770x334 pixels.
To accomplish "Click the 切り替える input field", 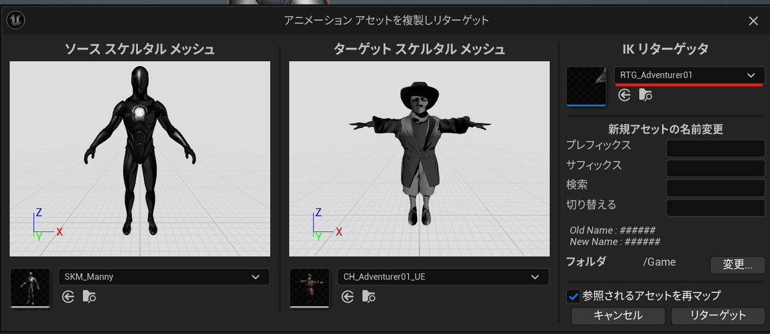I will (715, 208).
